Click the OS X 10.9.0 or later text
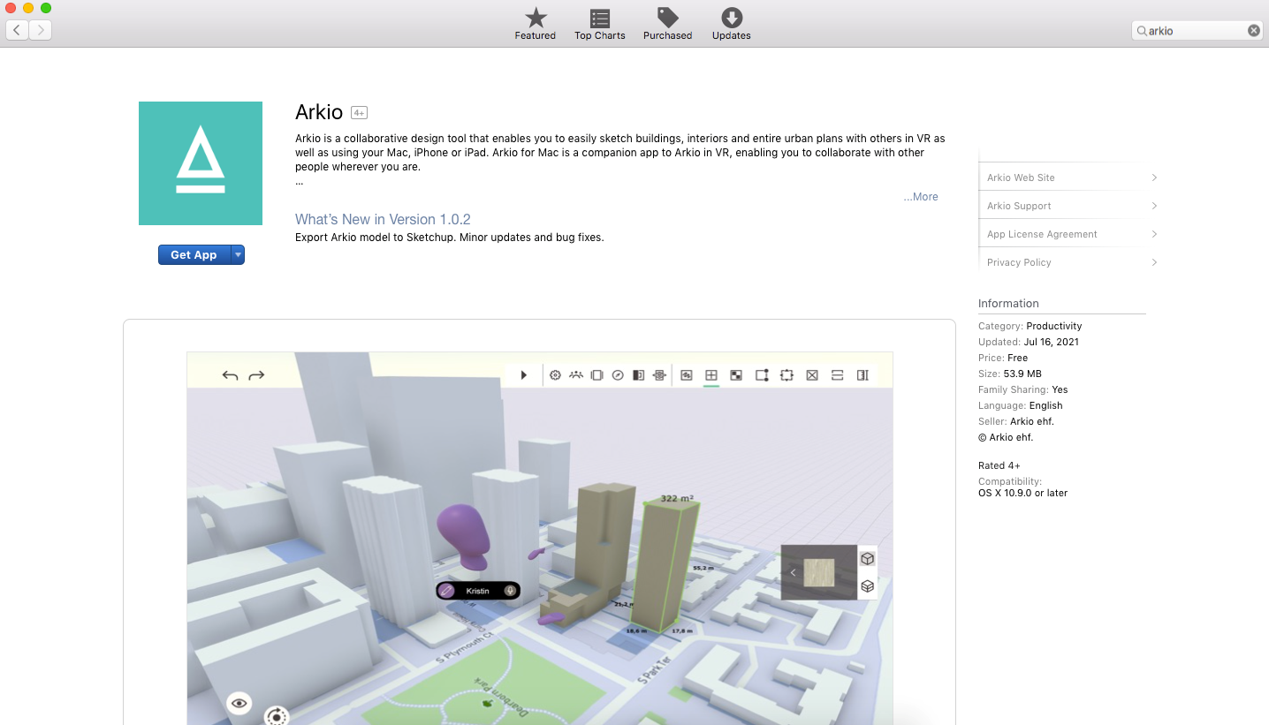This screenshot has height=725, width=1269. (1022, 493)
